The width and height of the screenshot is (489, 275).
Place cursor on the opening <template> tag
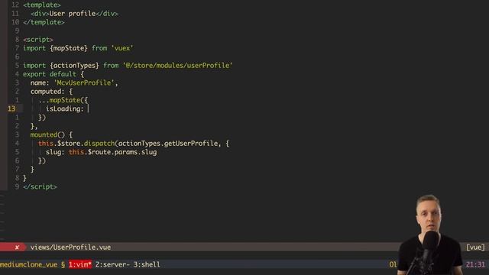[42, 5]
